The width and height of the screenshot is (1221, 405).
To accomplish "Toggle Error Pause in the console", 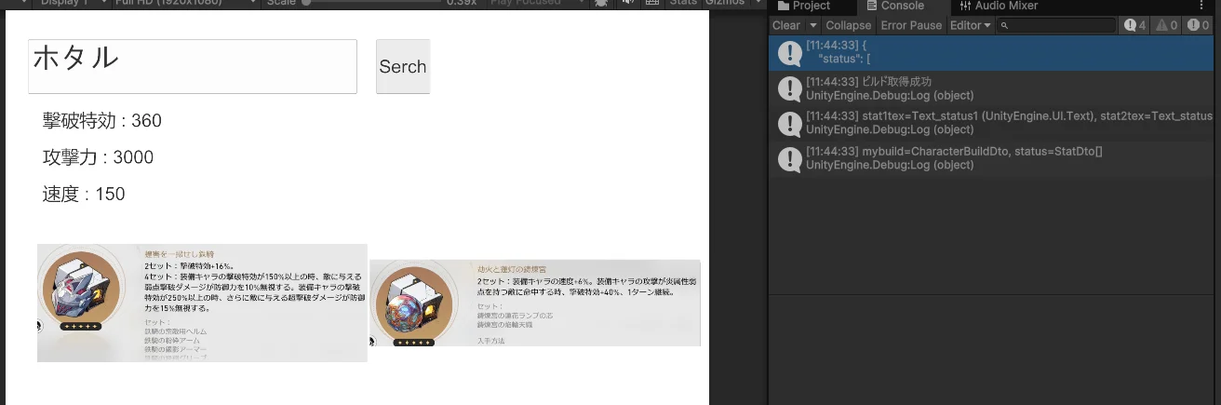I will [911, 25].
